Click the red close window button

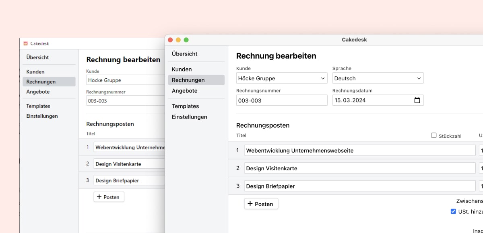tap(170, 40)
